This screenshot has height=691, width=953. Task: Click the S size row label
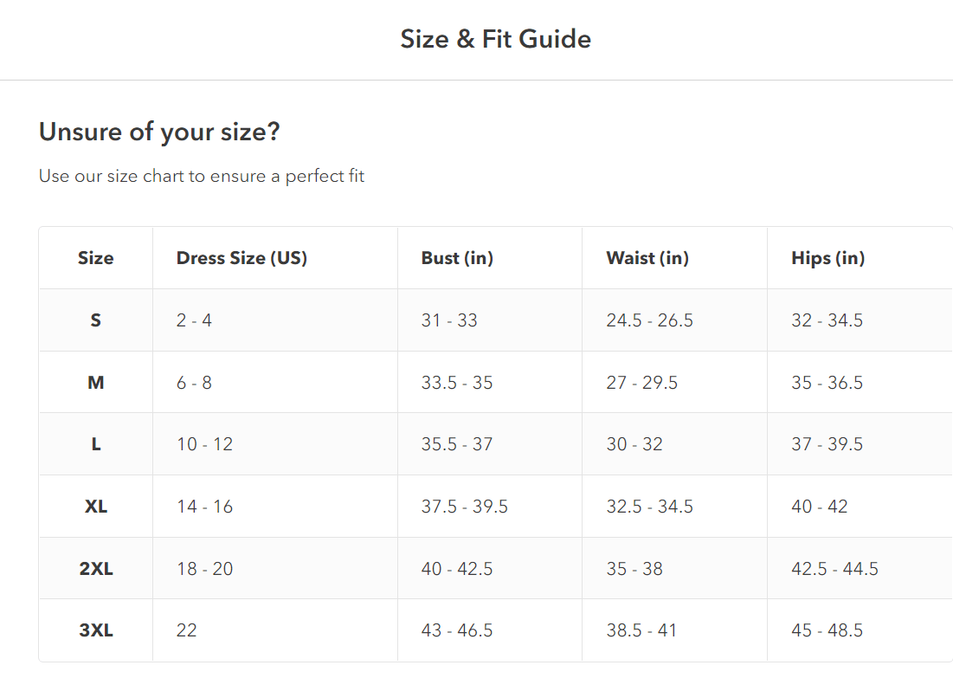[x=95, y=320]
